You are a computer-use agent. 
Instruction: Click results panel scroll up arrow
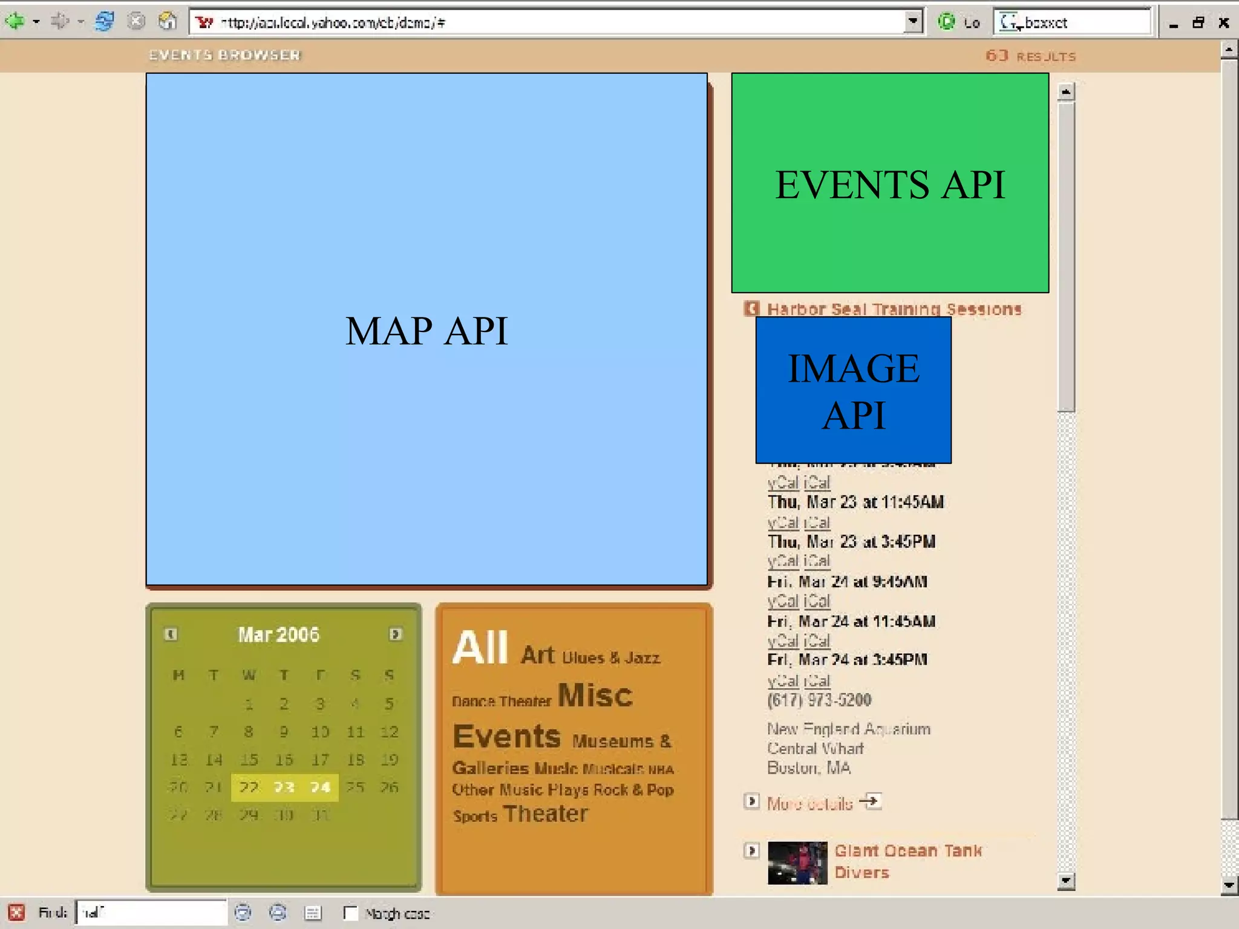[x=1066, y=91]
